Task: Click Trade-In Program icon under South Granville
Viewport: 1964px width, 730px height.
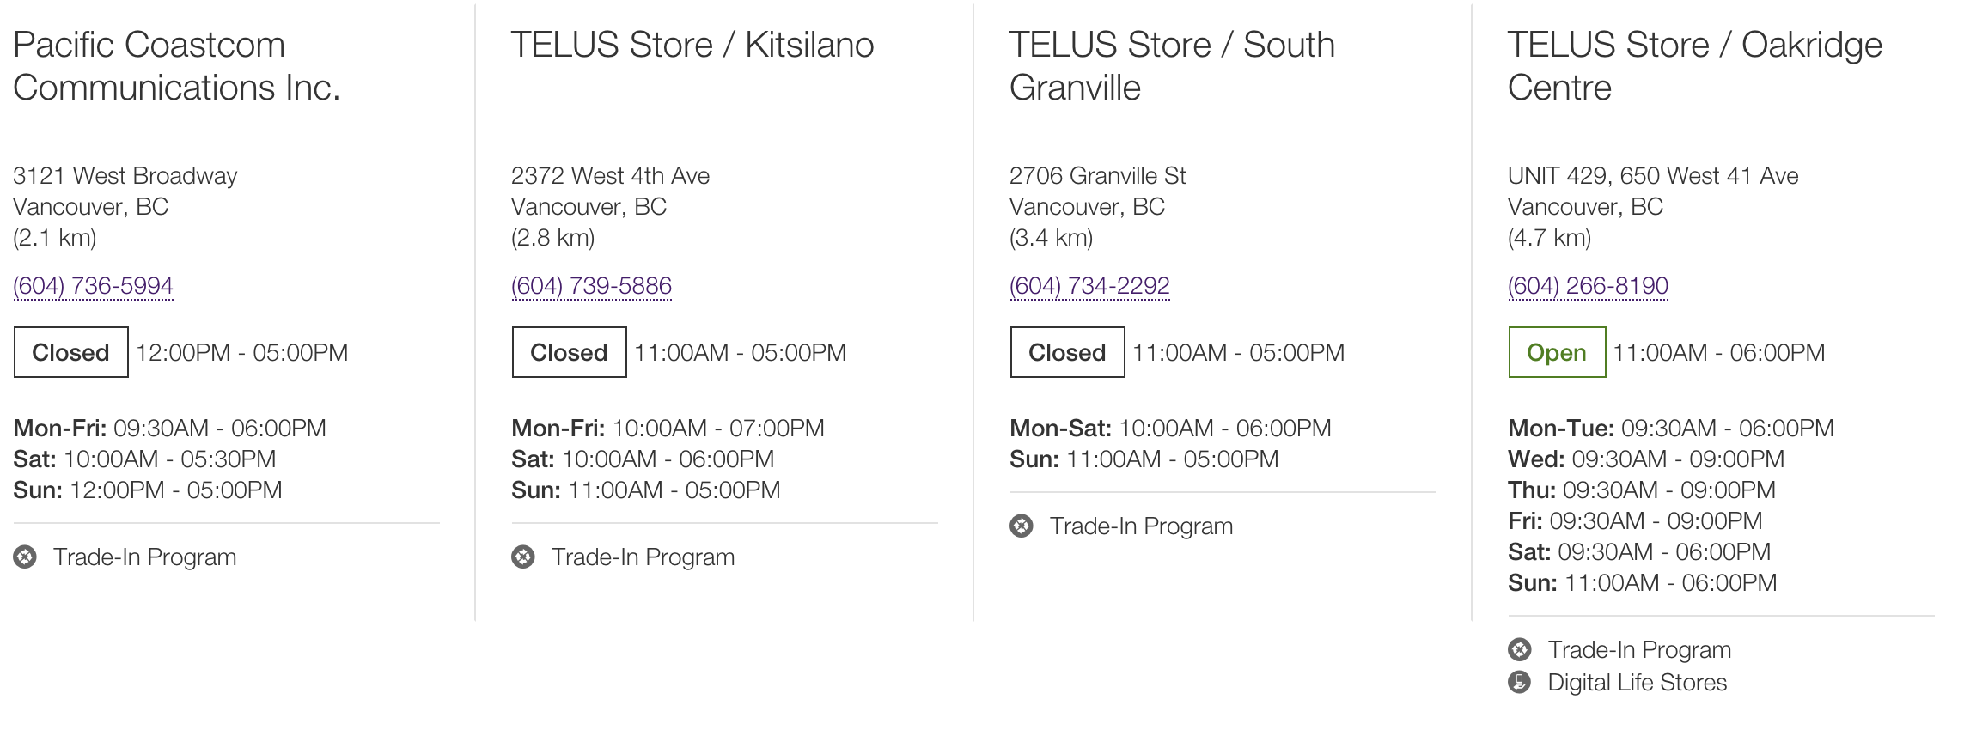Action: point(1022,526)
